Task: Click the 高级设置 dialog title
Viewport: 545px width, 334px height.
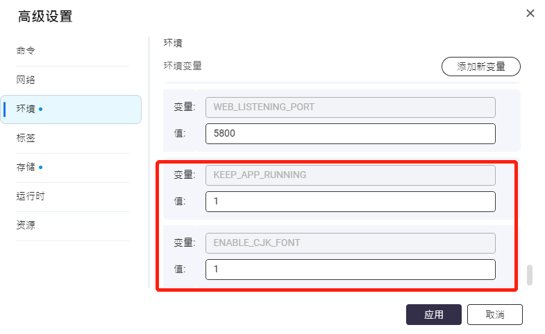Action: click(45, 17)
